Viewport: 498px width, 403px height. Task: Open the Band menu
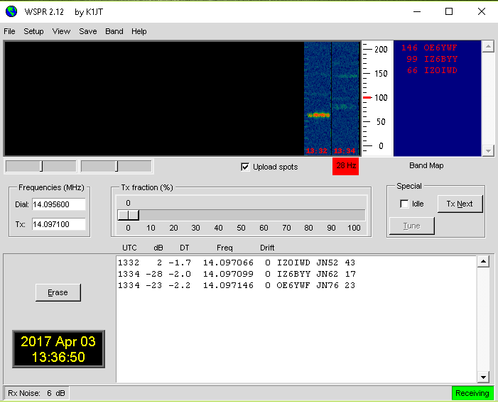114,31
